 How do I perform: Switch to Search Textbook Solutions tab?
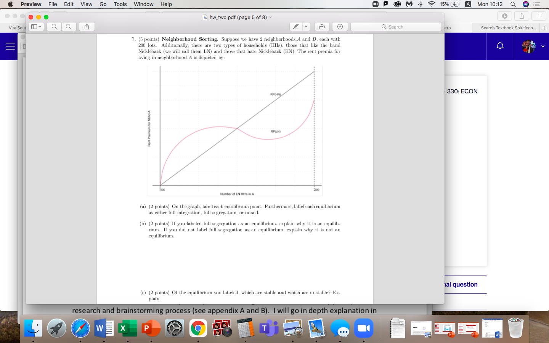coord(508,28)
